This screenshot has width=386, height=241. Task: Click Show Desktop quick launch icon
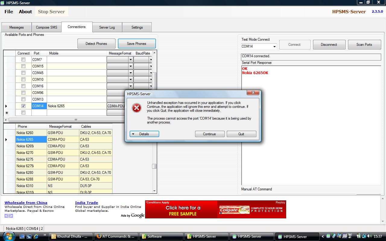click(22, 236)
